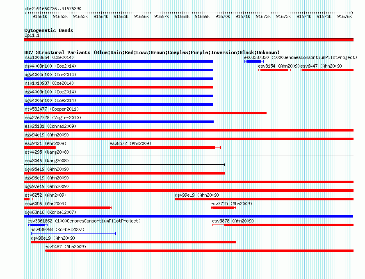Click esv25131 (Conrad2009) label
Screen dimensions: 365x279
tap(50, 126)
